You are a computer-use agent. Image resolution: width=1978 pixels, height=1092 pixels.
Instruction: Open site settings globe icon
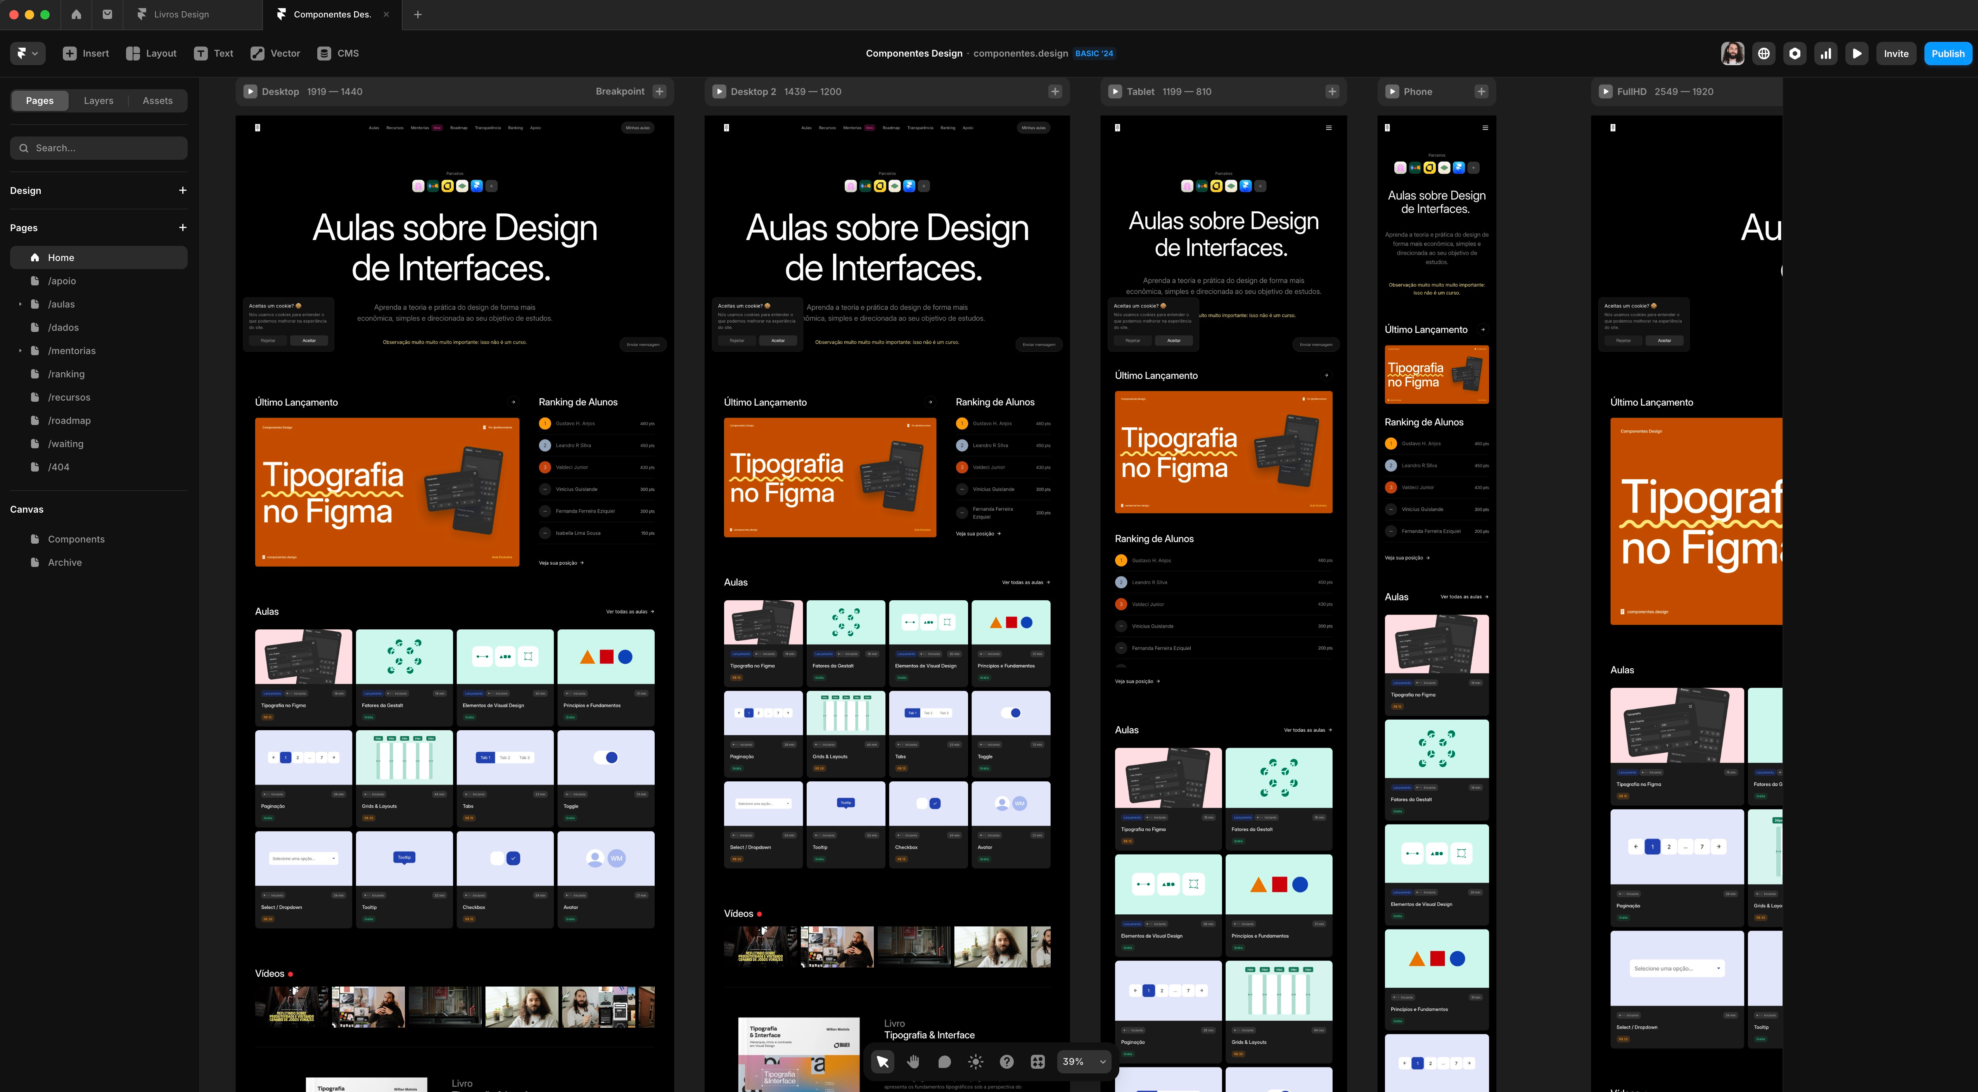pos(1764,54)
